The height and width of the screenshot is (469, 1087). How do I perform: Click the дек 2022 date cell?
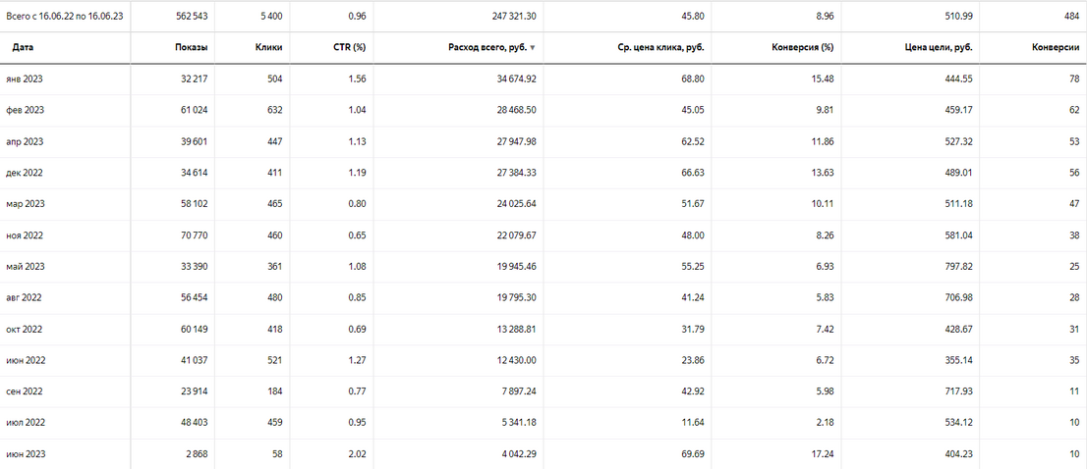point(25,173)
